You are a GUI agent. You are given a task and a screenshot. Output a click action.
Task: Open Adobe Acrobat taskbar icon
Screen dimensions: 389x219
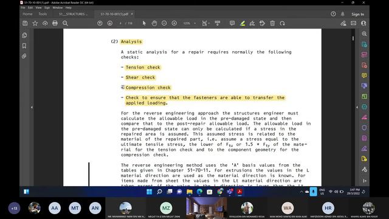click(239, 192)
